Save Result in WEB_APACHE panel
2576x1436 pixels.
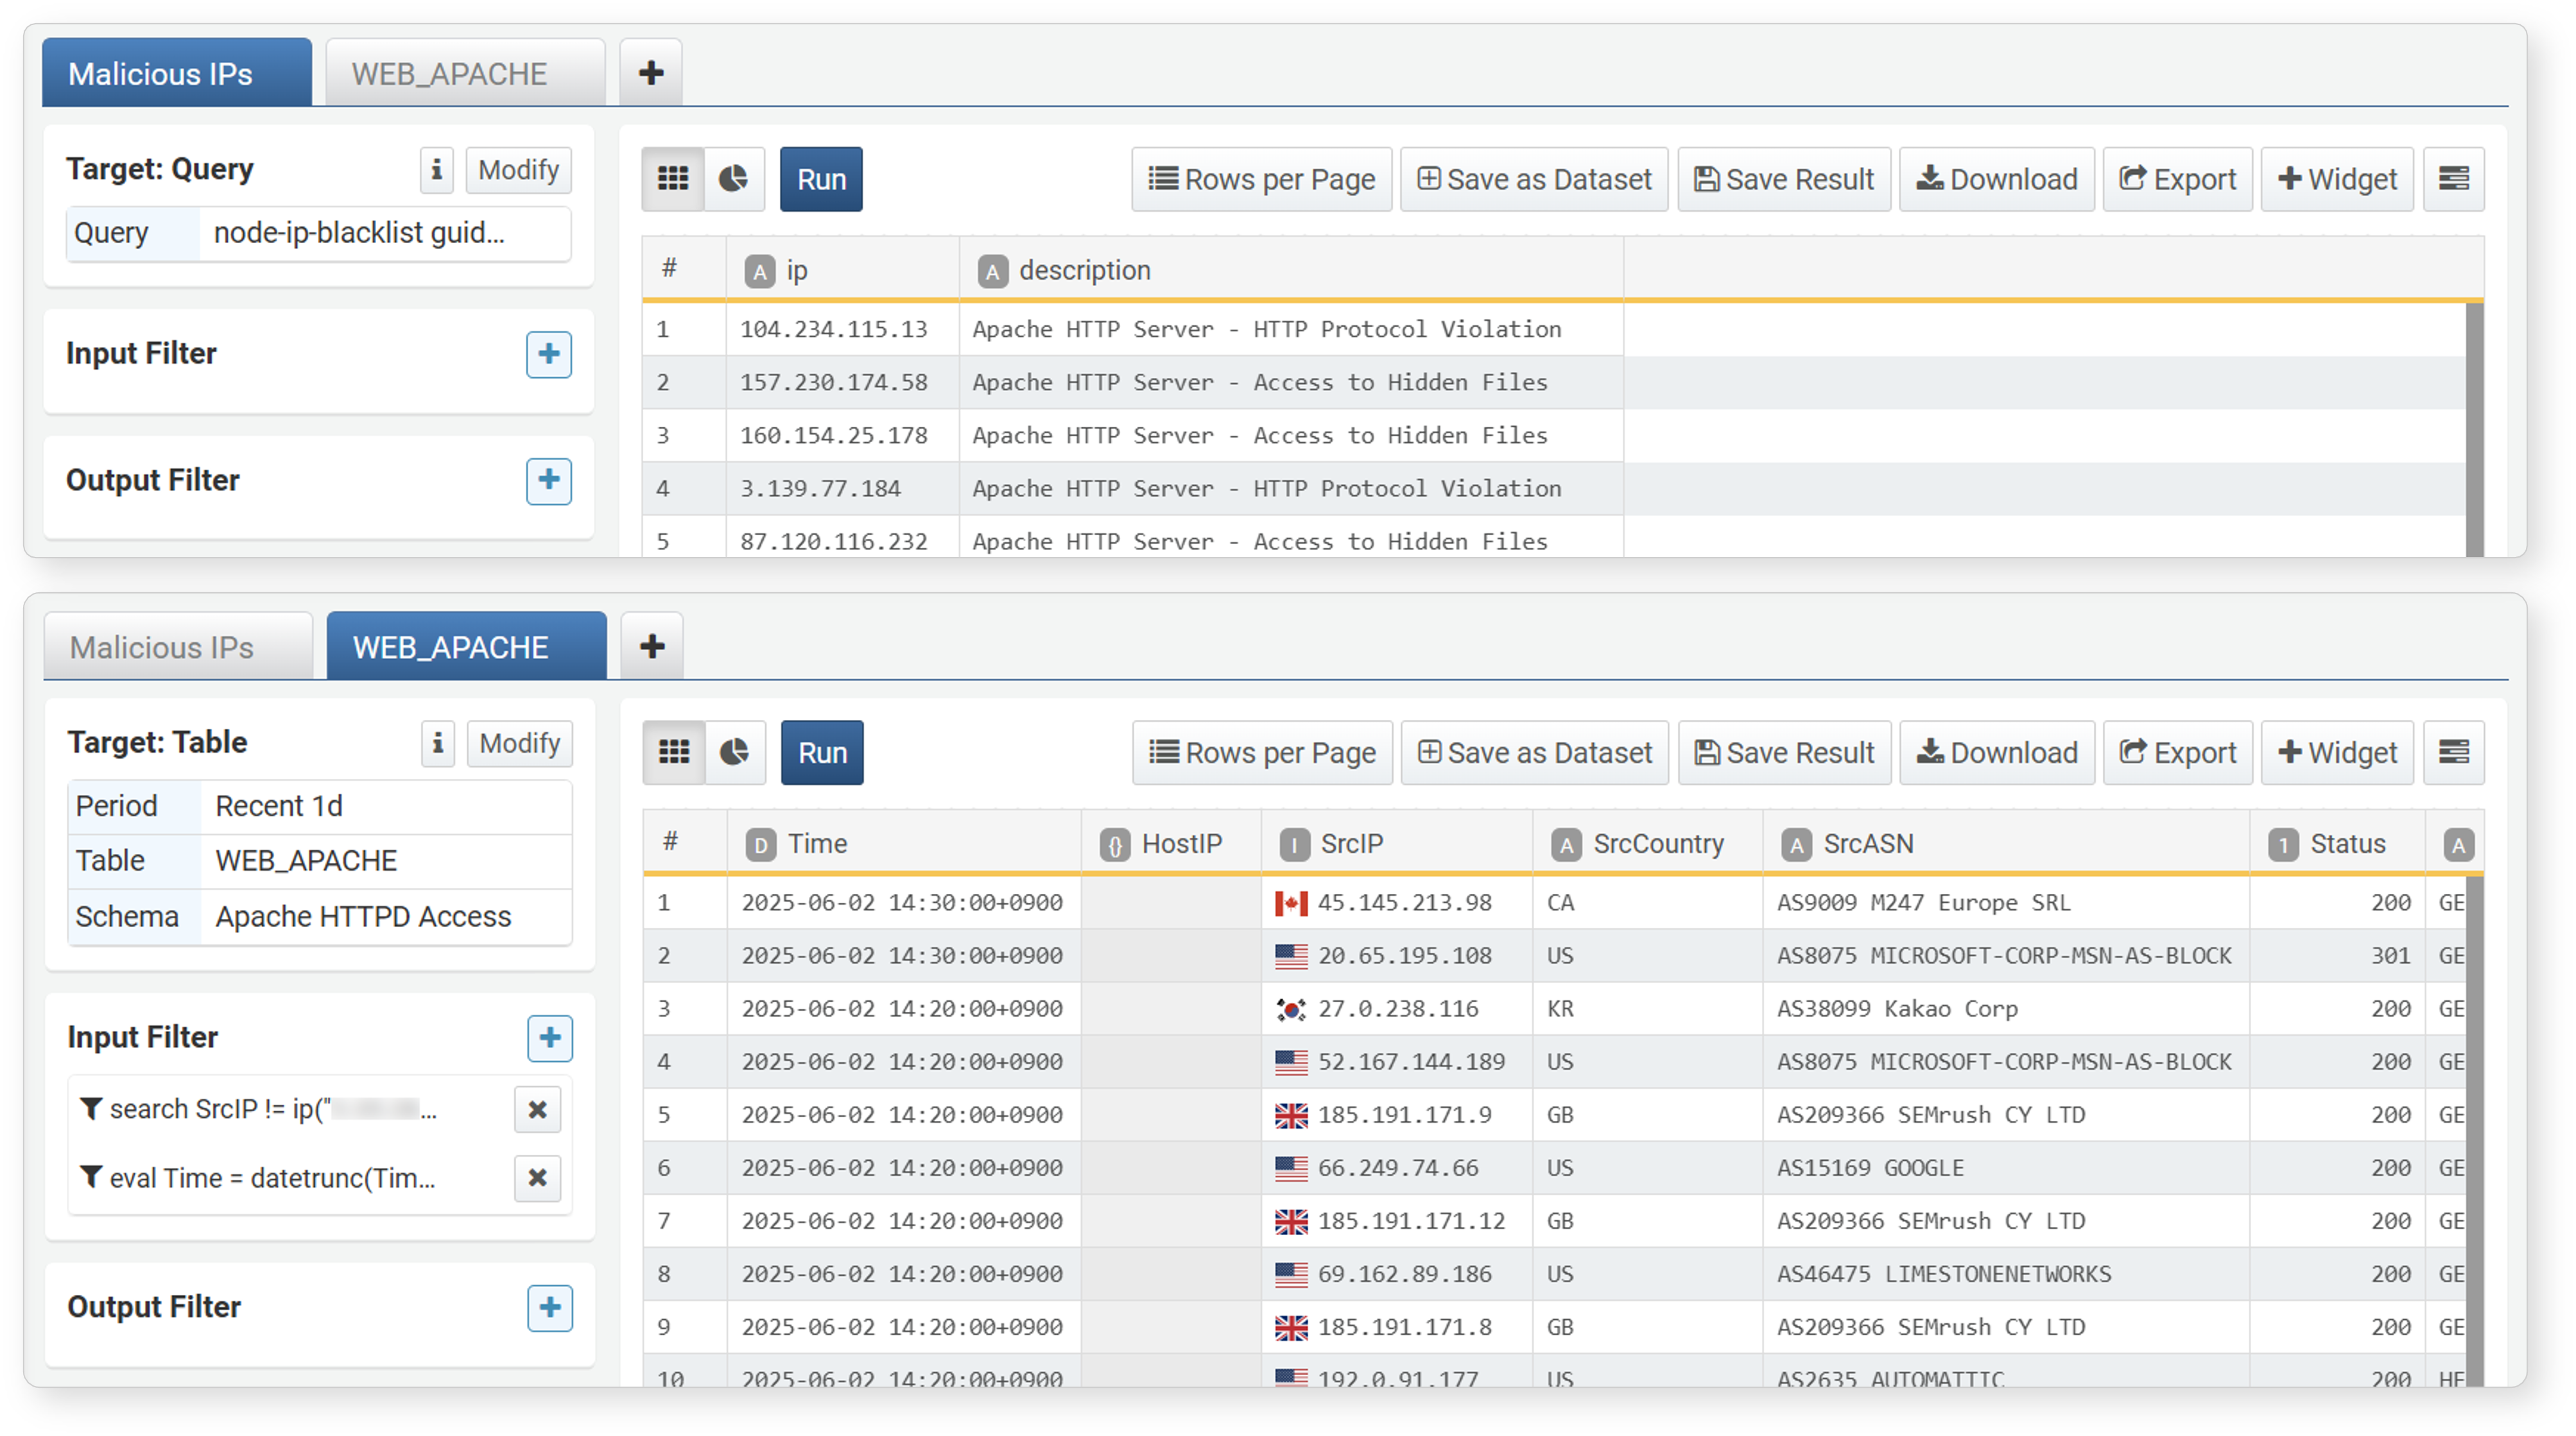point(1785,753)
